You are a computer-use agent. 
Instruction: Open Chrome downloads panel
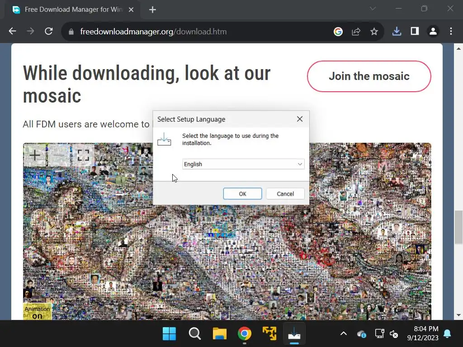point(397,31)
